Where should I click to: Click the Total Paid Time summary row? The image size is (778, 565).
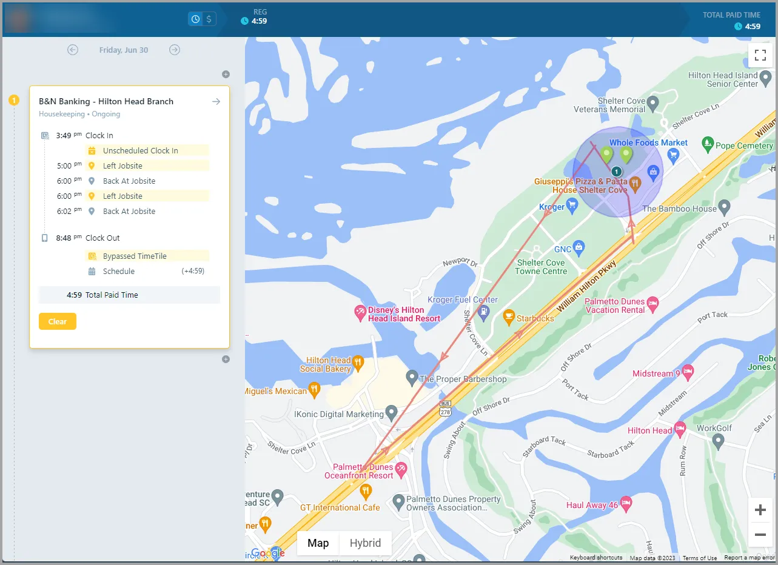click(x=129, y=295)
